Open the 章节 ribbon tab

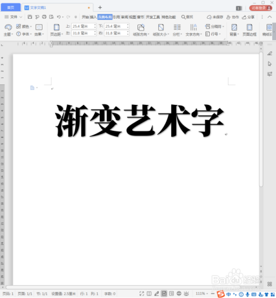140,17
